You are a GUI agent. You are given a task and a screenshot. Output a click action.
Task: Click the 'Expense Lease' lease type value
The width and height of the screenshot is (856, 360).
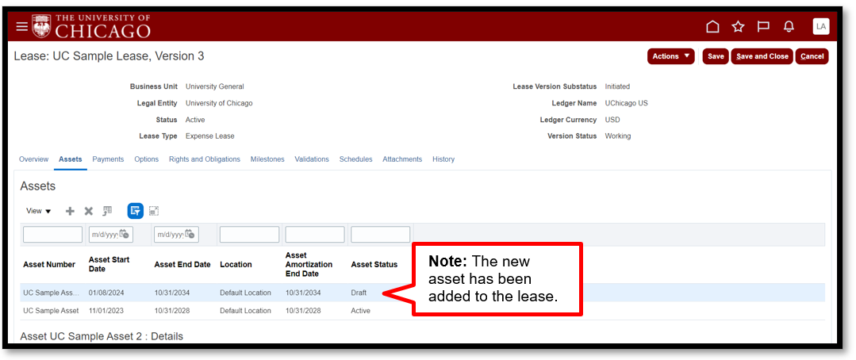pos(209,136)
